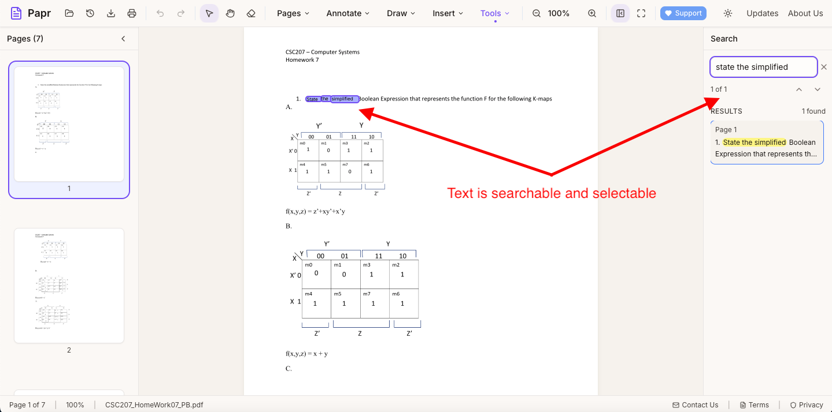
Task: Select the Eraser tool
Action: [x=251, y=13]
